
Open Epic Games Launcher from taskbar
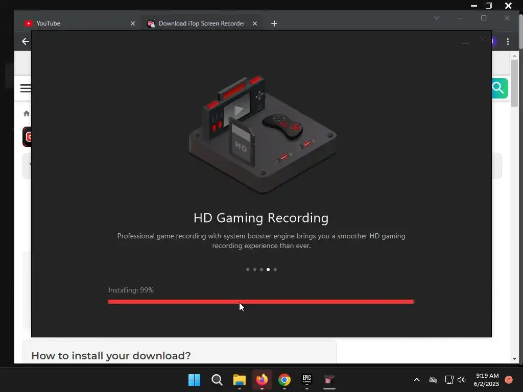306,380
